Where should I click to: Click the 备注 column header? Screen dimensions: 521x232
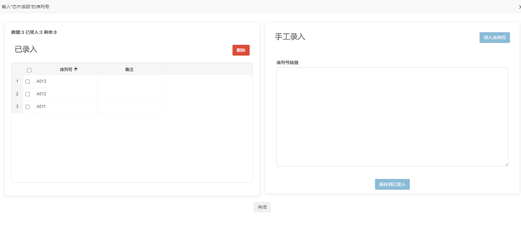(x=129, y=69)
